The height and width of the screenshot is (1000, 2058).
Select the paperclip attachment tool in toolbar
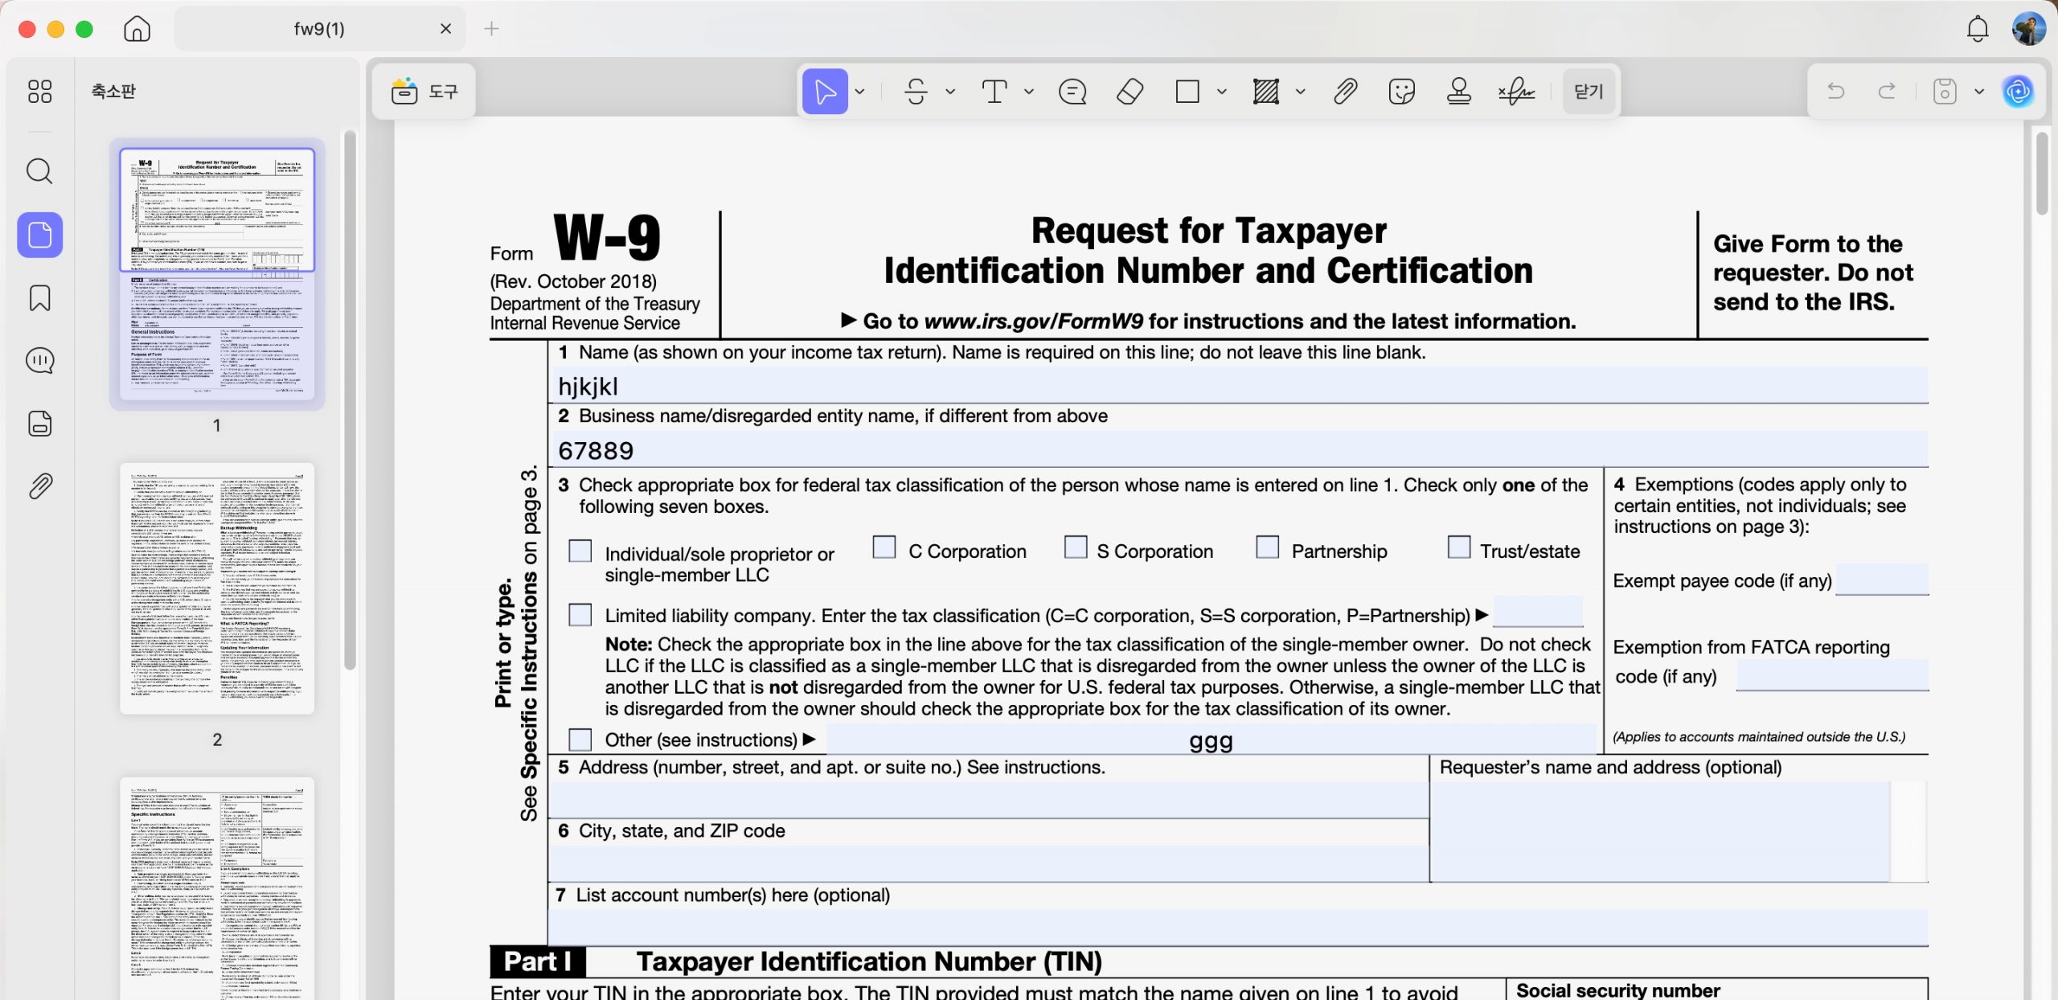click(1345, 91)
